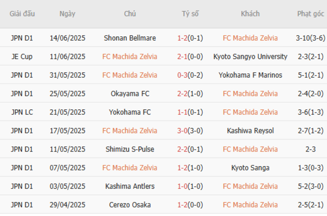Select the Okayama FC home team
327x216 pixels.
click(130, 94)
